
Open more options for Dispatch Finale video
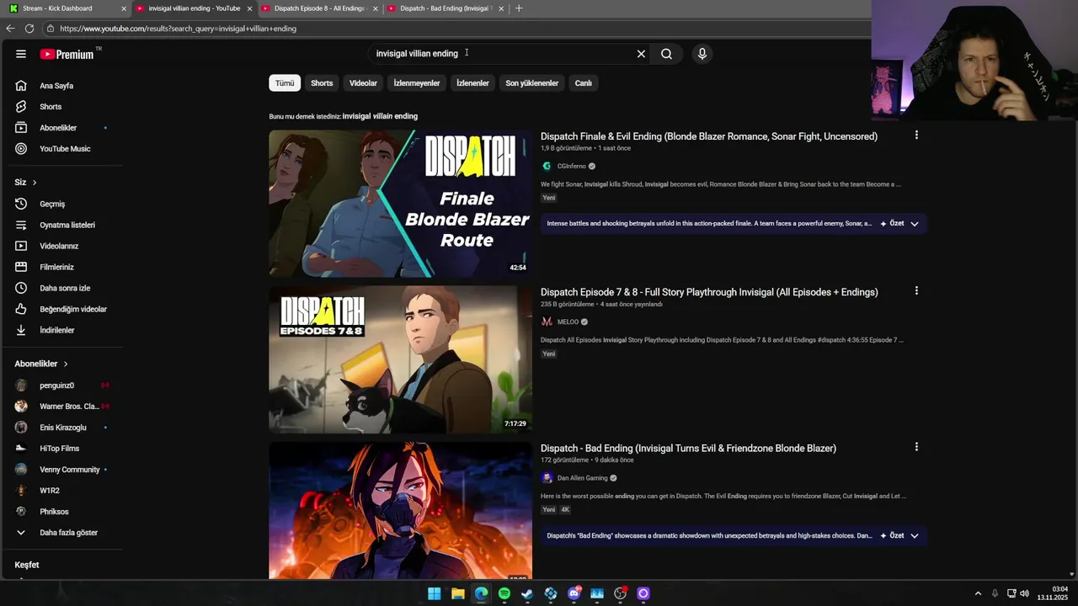pyautogui.click(x=916, y=135)
